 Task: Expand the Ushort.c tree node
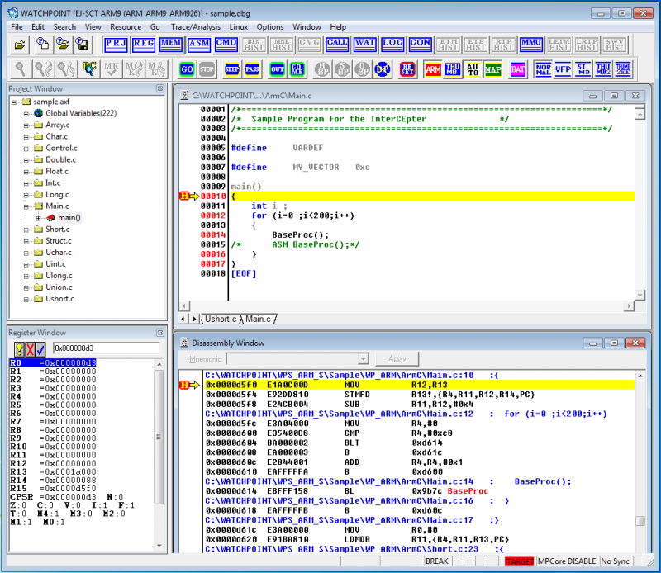point(26,299)
